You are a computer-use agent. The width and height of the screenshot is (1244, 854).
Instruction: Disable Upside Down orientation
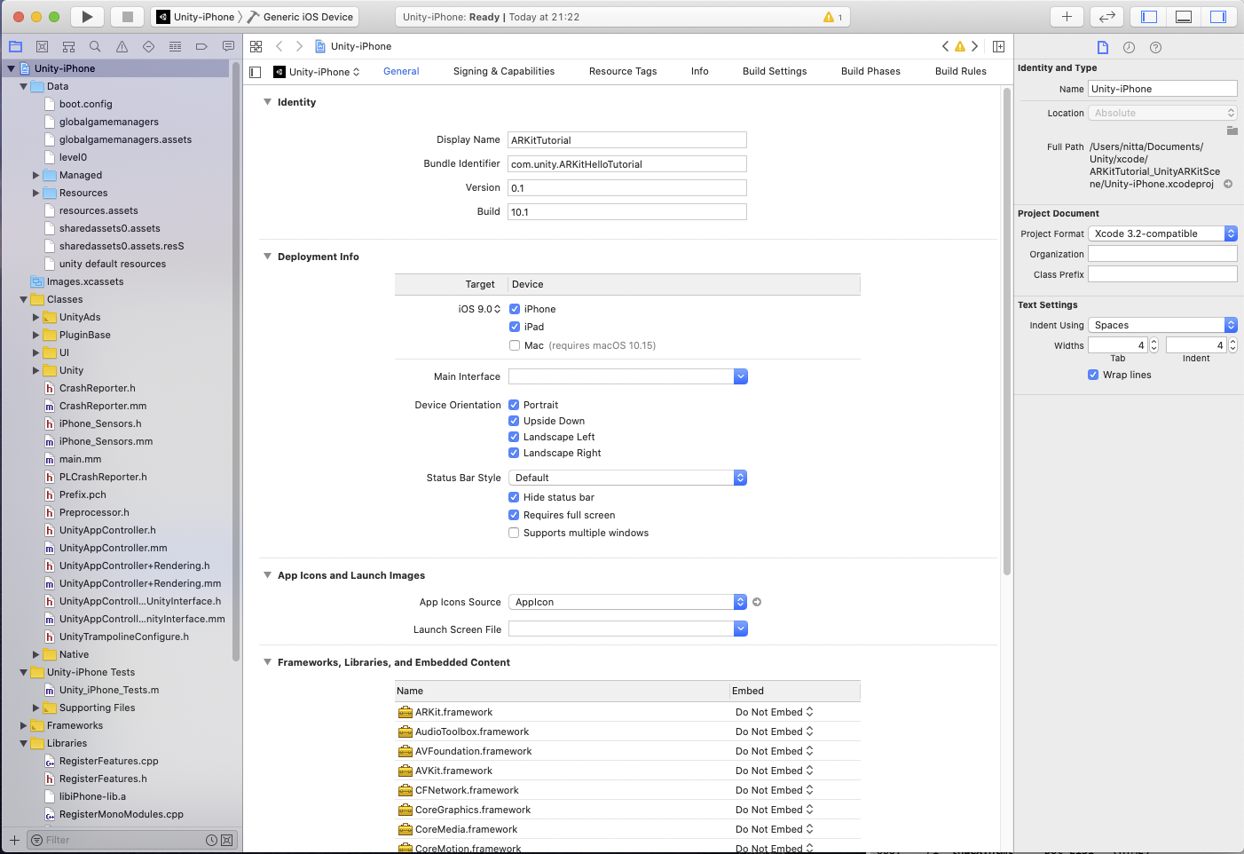click(514, 421)
